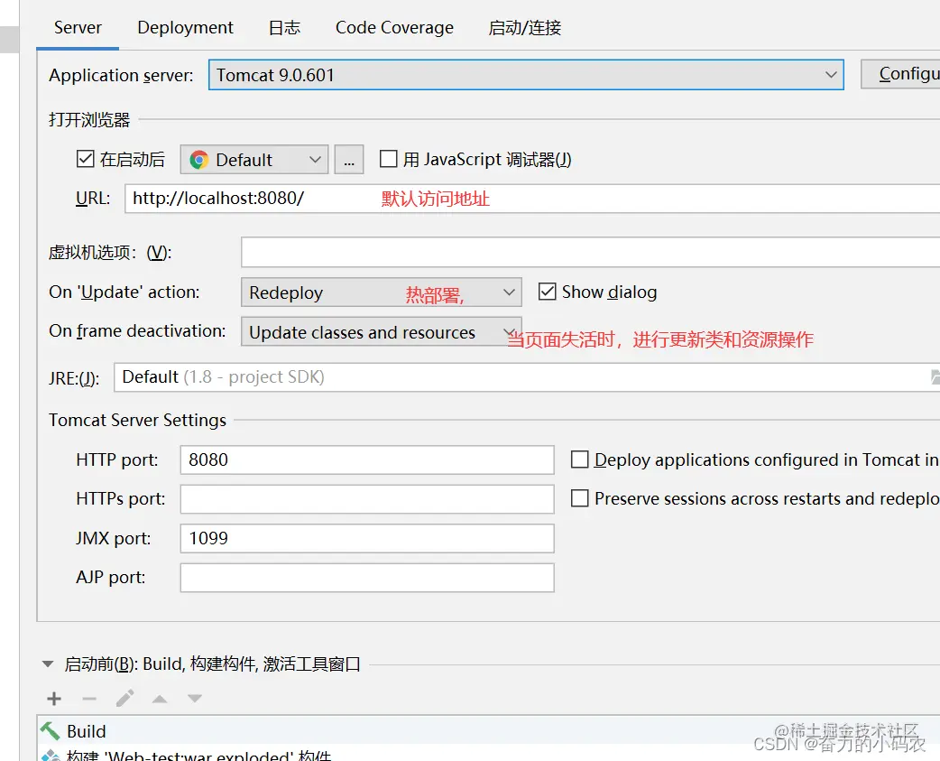
Task: Move task down with down arrow icon
Action: tap(195, 699)
